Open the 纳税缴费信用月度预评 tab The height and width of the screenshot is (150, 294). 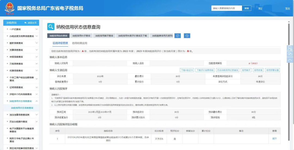tap(161, 36)
